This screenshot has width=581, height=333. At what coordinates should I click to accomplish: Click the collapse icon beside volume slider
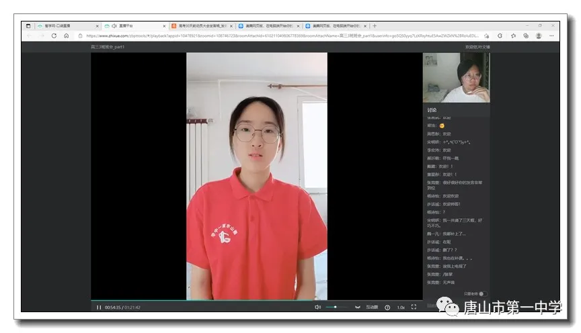tap(357, 307)
